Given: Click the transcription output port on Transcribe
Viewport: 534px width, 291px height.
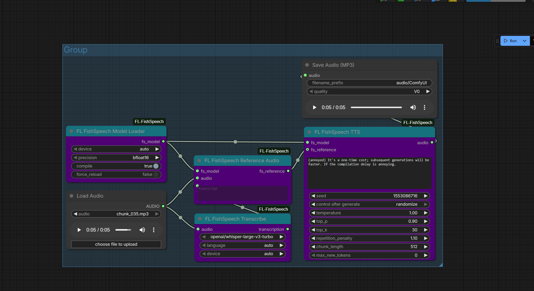Looking at the screenshot, I should click(288, 229).
